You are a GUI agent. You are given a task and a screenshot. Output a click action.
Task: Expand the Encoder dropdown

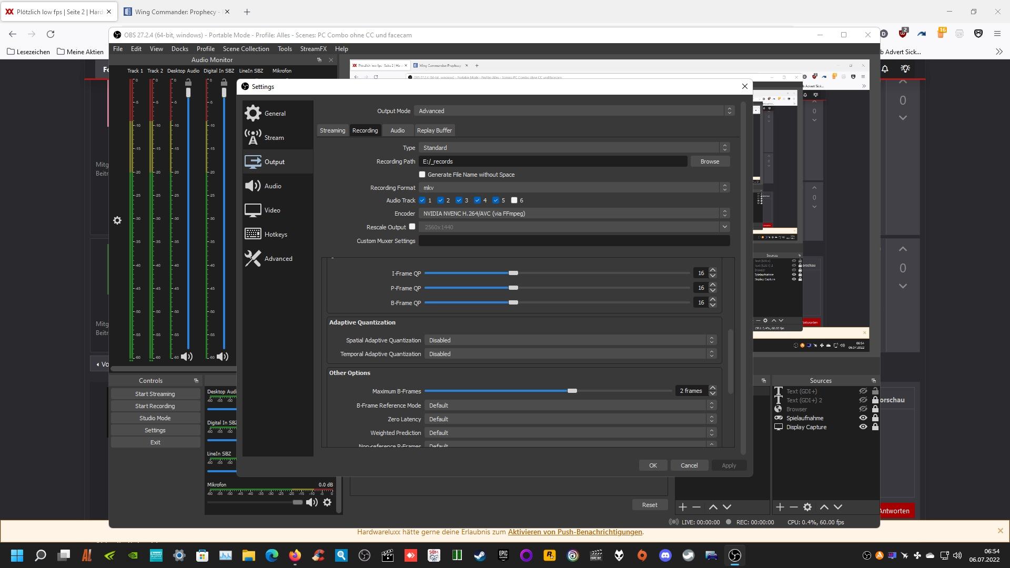click(574, 214)
